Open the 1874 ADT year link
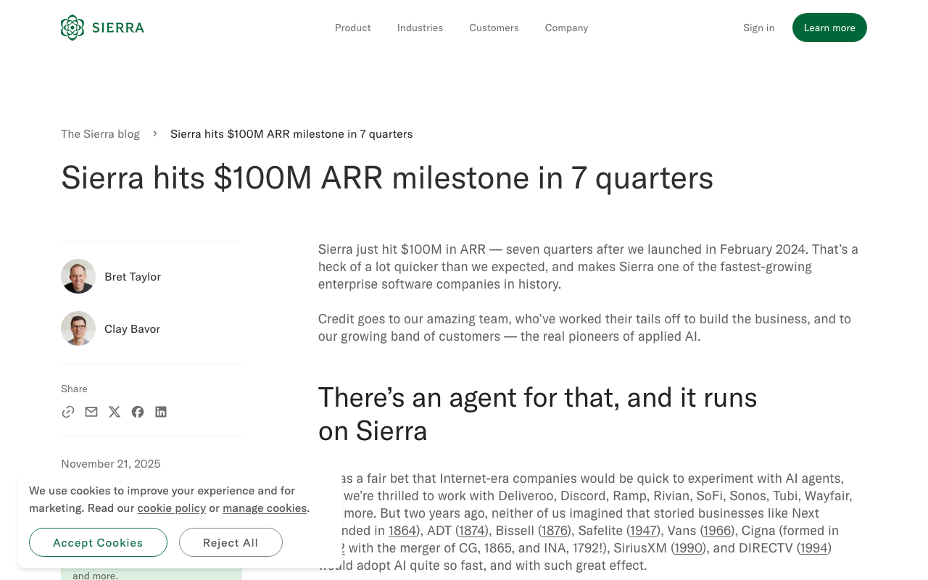The width and height of the screenshot is (928, 580). coord(472,531)
